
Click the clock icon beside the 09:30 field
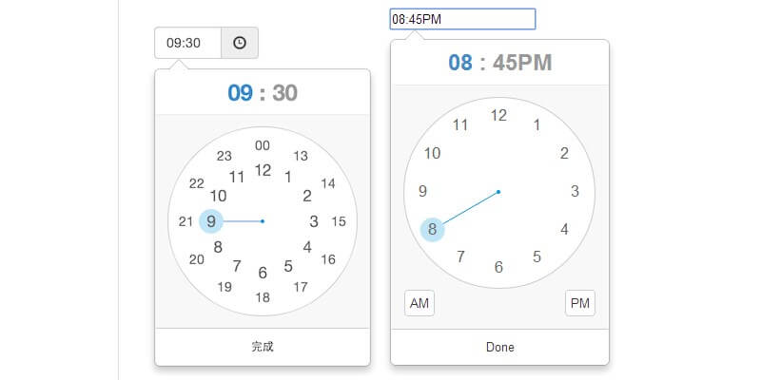[x=240, y=43]
